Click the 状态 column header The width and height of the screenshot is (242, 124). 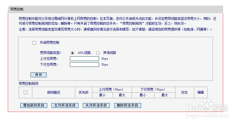(x=185, y=93)
